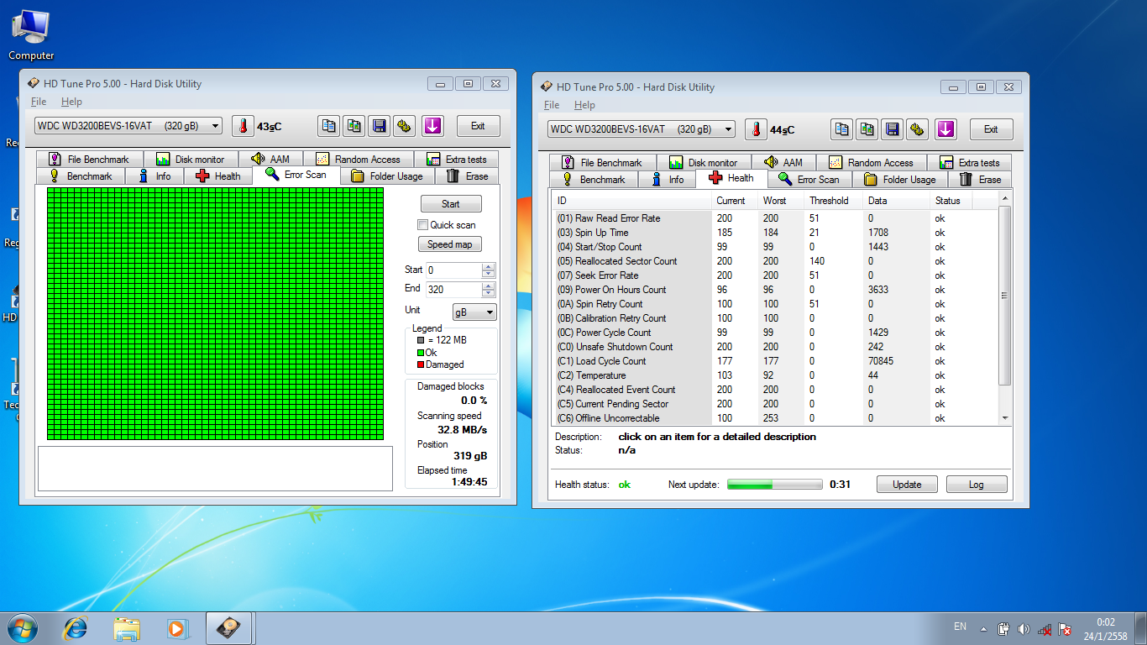
Task: Switch to Benchmark tab in Error Scan window
Action: (81, 176)
